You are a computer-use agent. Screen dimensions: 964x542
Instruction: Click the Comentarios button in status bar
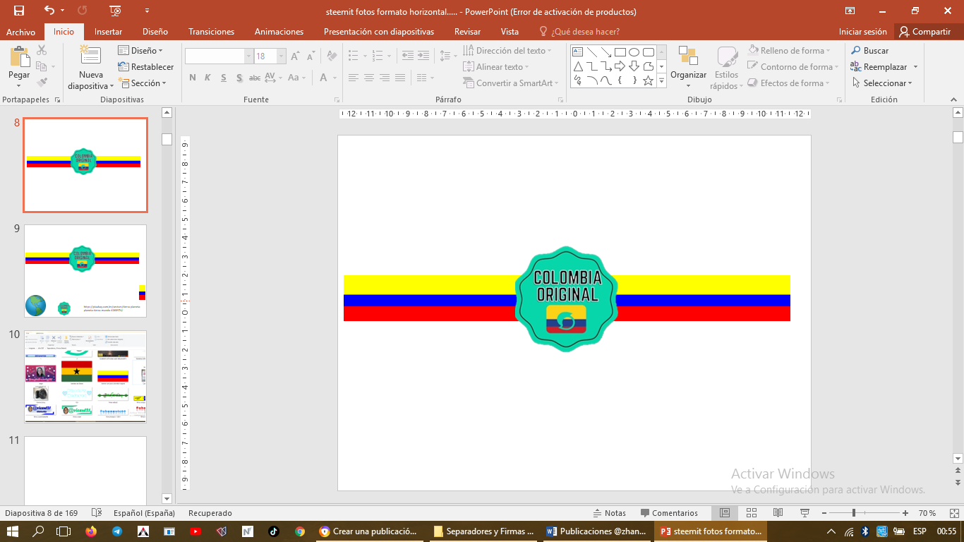click(x=669, y=513)
